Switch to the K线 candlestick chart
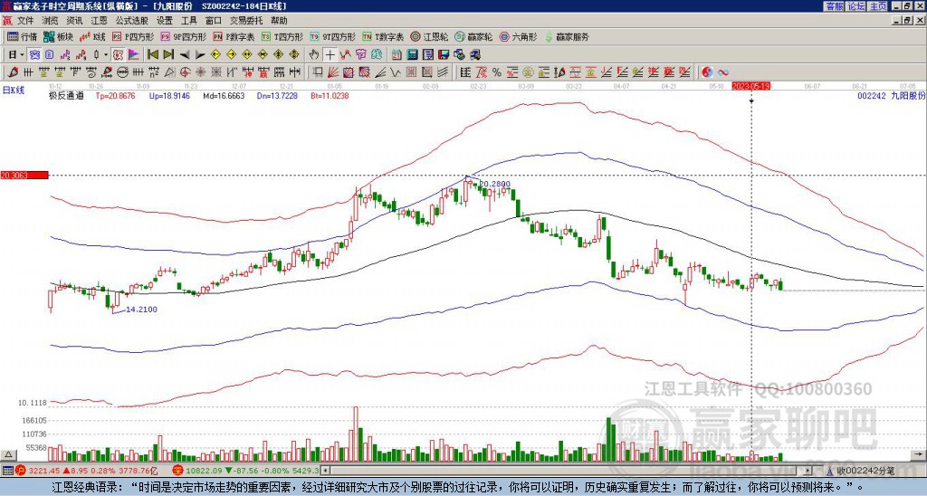The width and height of the screenshot is (927, 496). click(x=92, y=36)
